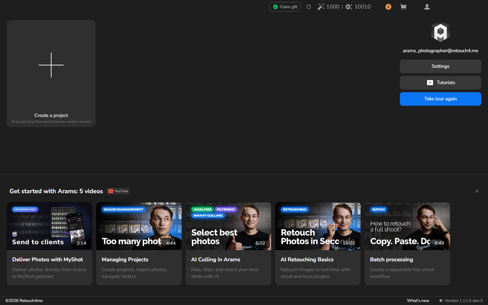Click the account email address text

click(x=441, y=51)
